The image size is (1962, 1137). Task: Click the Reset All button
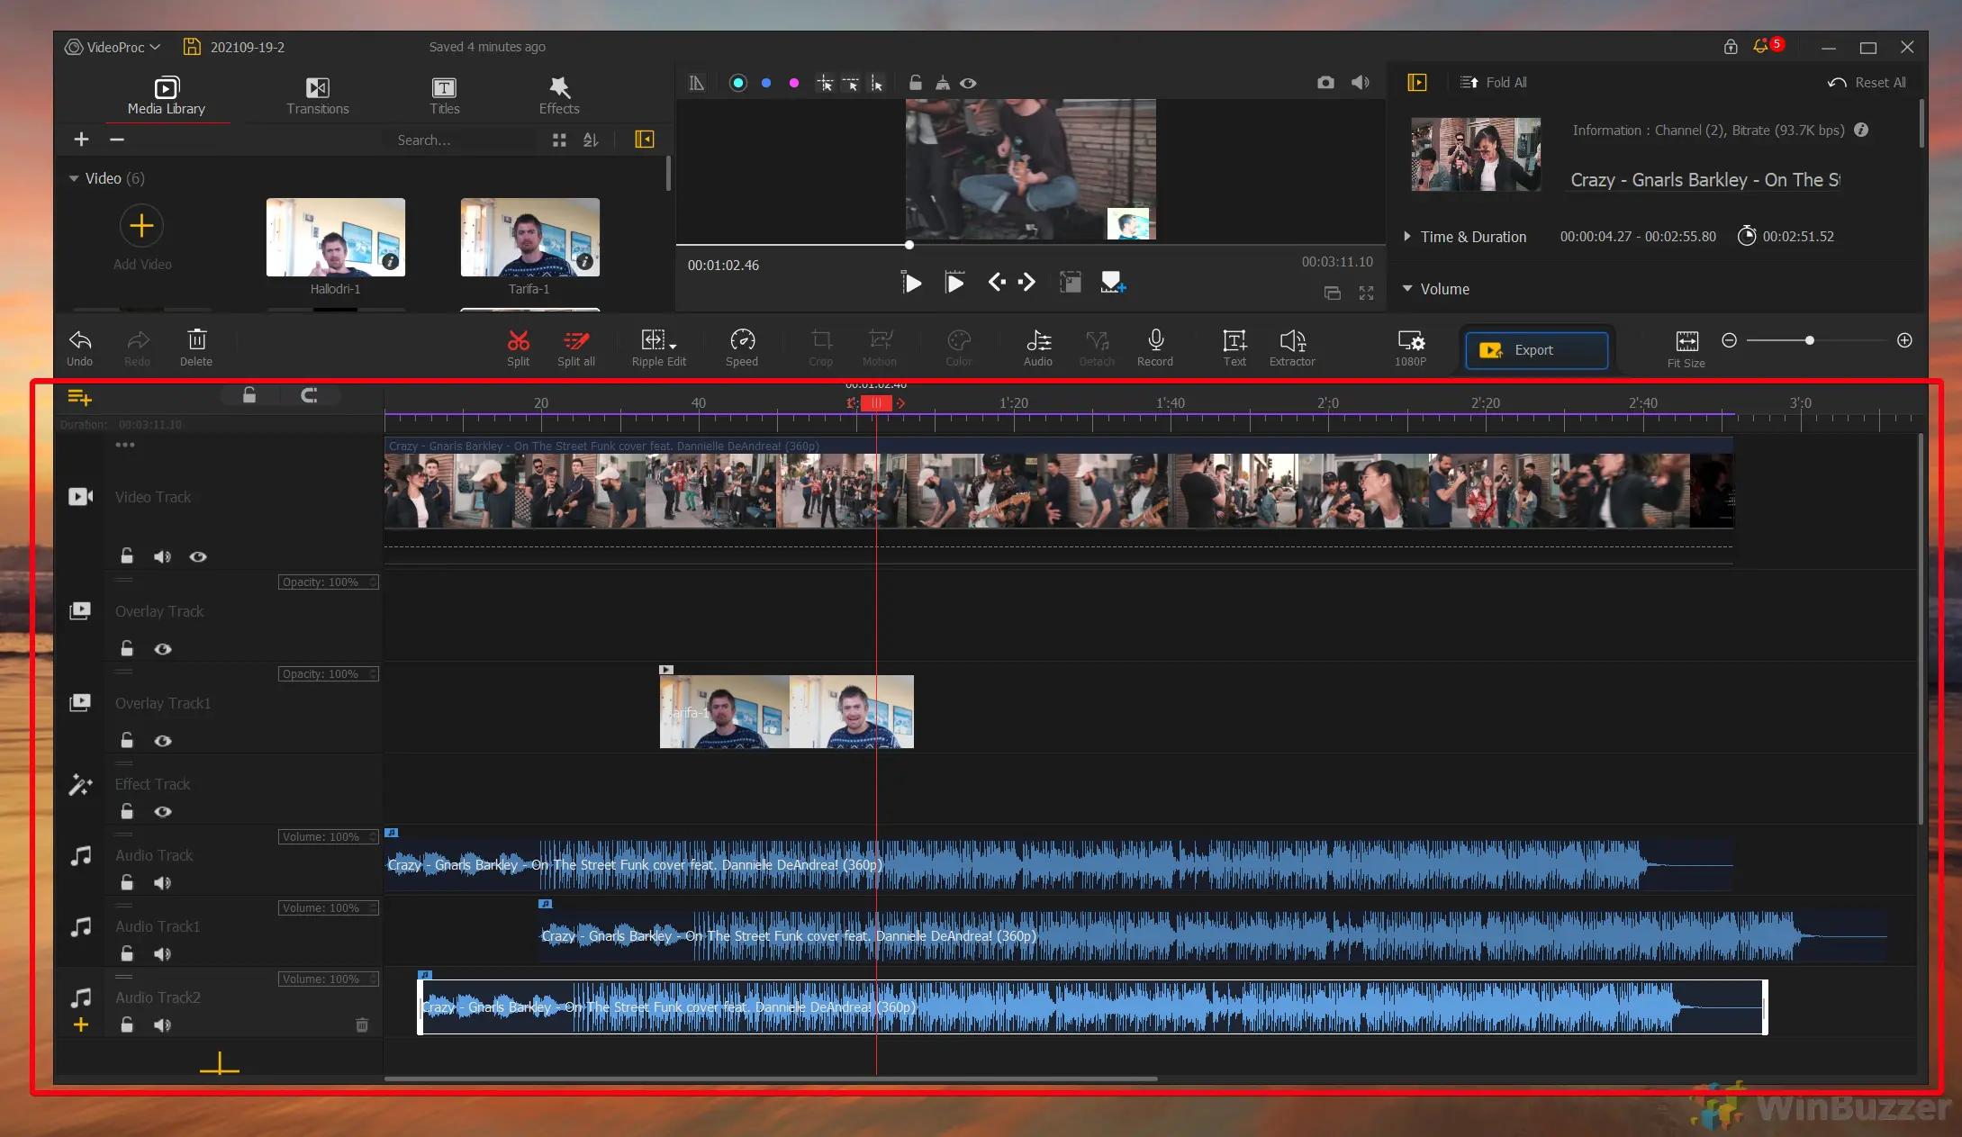pyautogui.click(x=1867, y=83)
